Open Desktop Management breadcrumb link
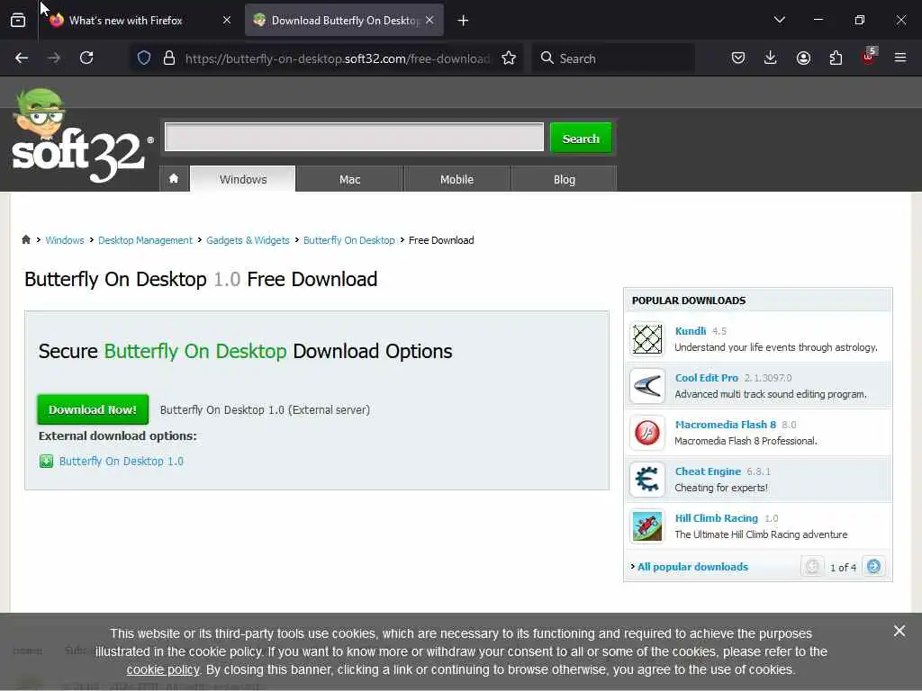 [145, 240]
